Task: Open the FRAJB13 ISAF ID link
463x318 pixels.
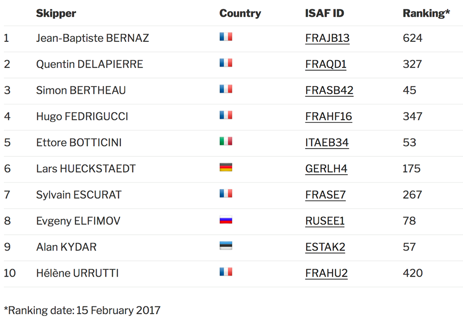Action: (327, 38)
